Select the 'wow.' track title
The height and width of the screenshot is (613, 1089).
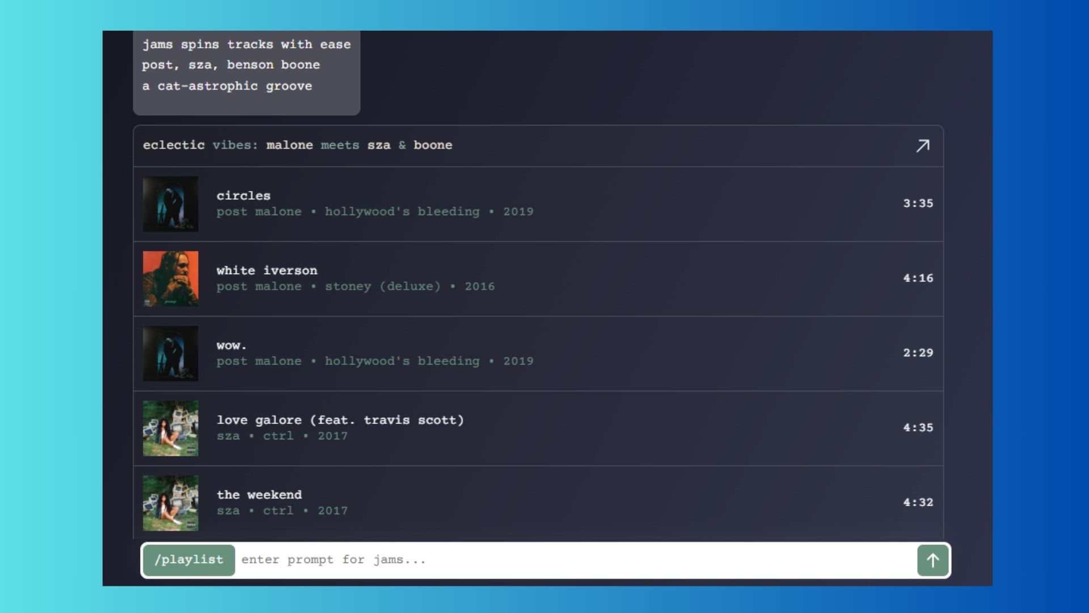click(231, 346)
